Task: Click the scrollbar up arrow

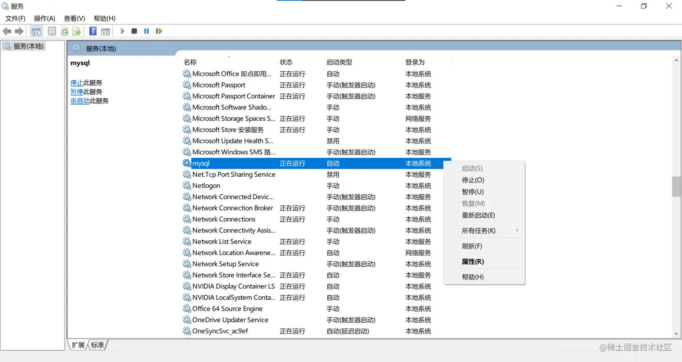Action: pos(676,60)
